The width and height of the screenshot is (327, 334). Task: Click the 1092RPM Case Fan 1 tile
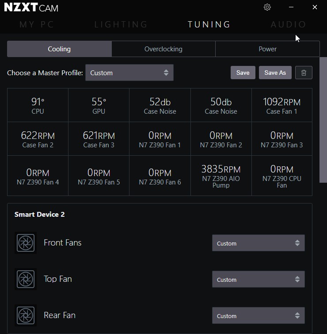point(282,105)
